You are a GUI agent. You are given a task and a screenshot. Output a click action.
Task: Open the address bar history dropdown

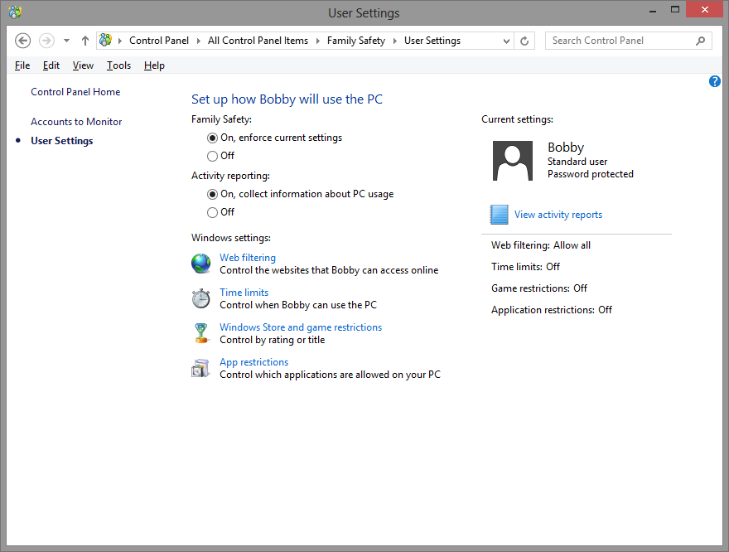[x=506, y=41]
